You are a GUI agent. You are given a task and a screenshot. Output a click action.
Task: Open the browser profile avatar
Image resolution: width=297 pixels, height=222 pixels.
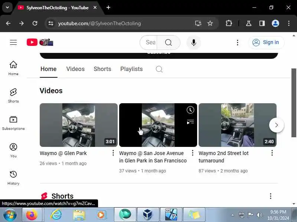(275, 23)
